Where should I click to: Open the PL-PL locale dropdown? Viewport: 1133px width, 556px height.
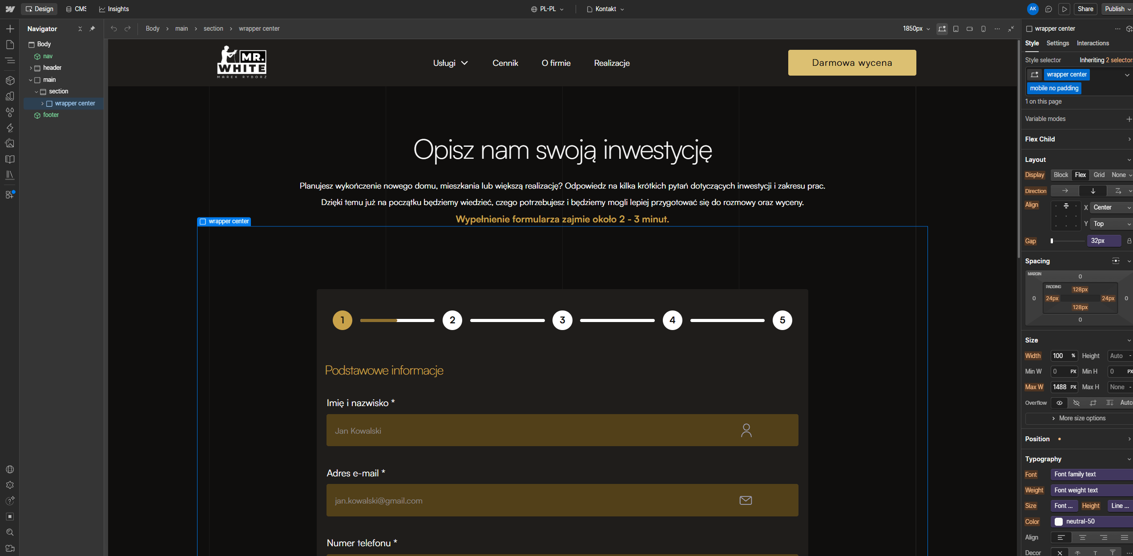(547, 9)
